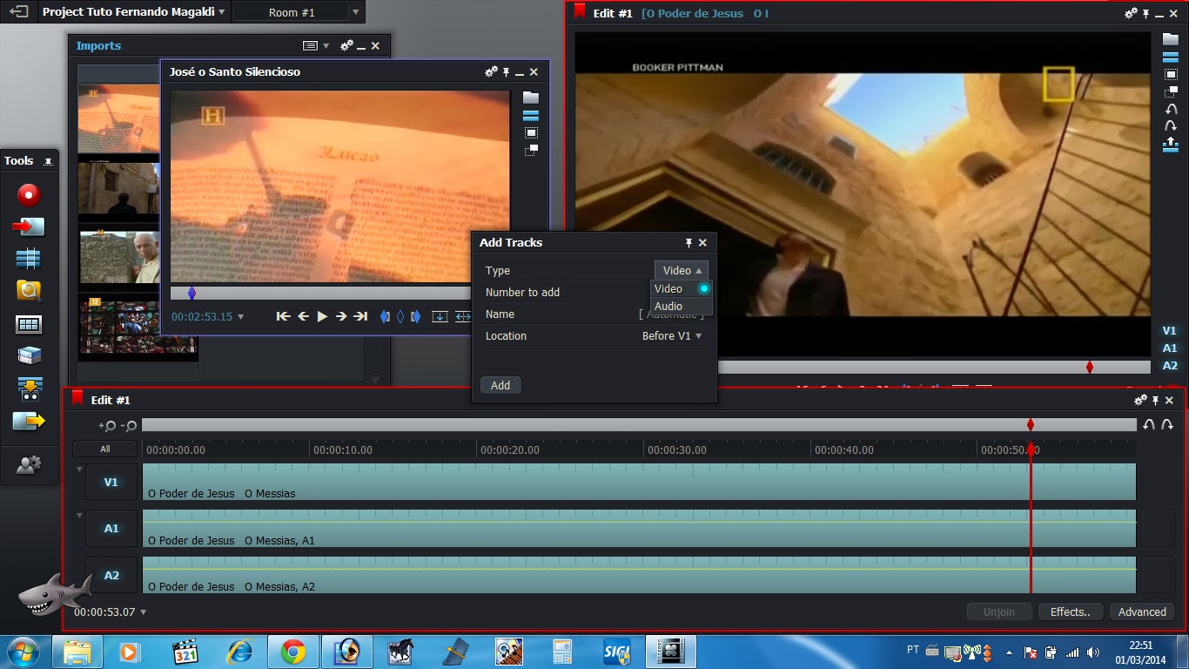Image resolution: width=1189 pixels, height=669 pixels.
Task: Click the All tracks button
Action: [104, 449]
